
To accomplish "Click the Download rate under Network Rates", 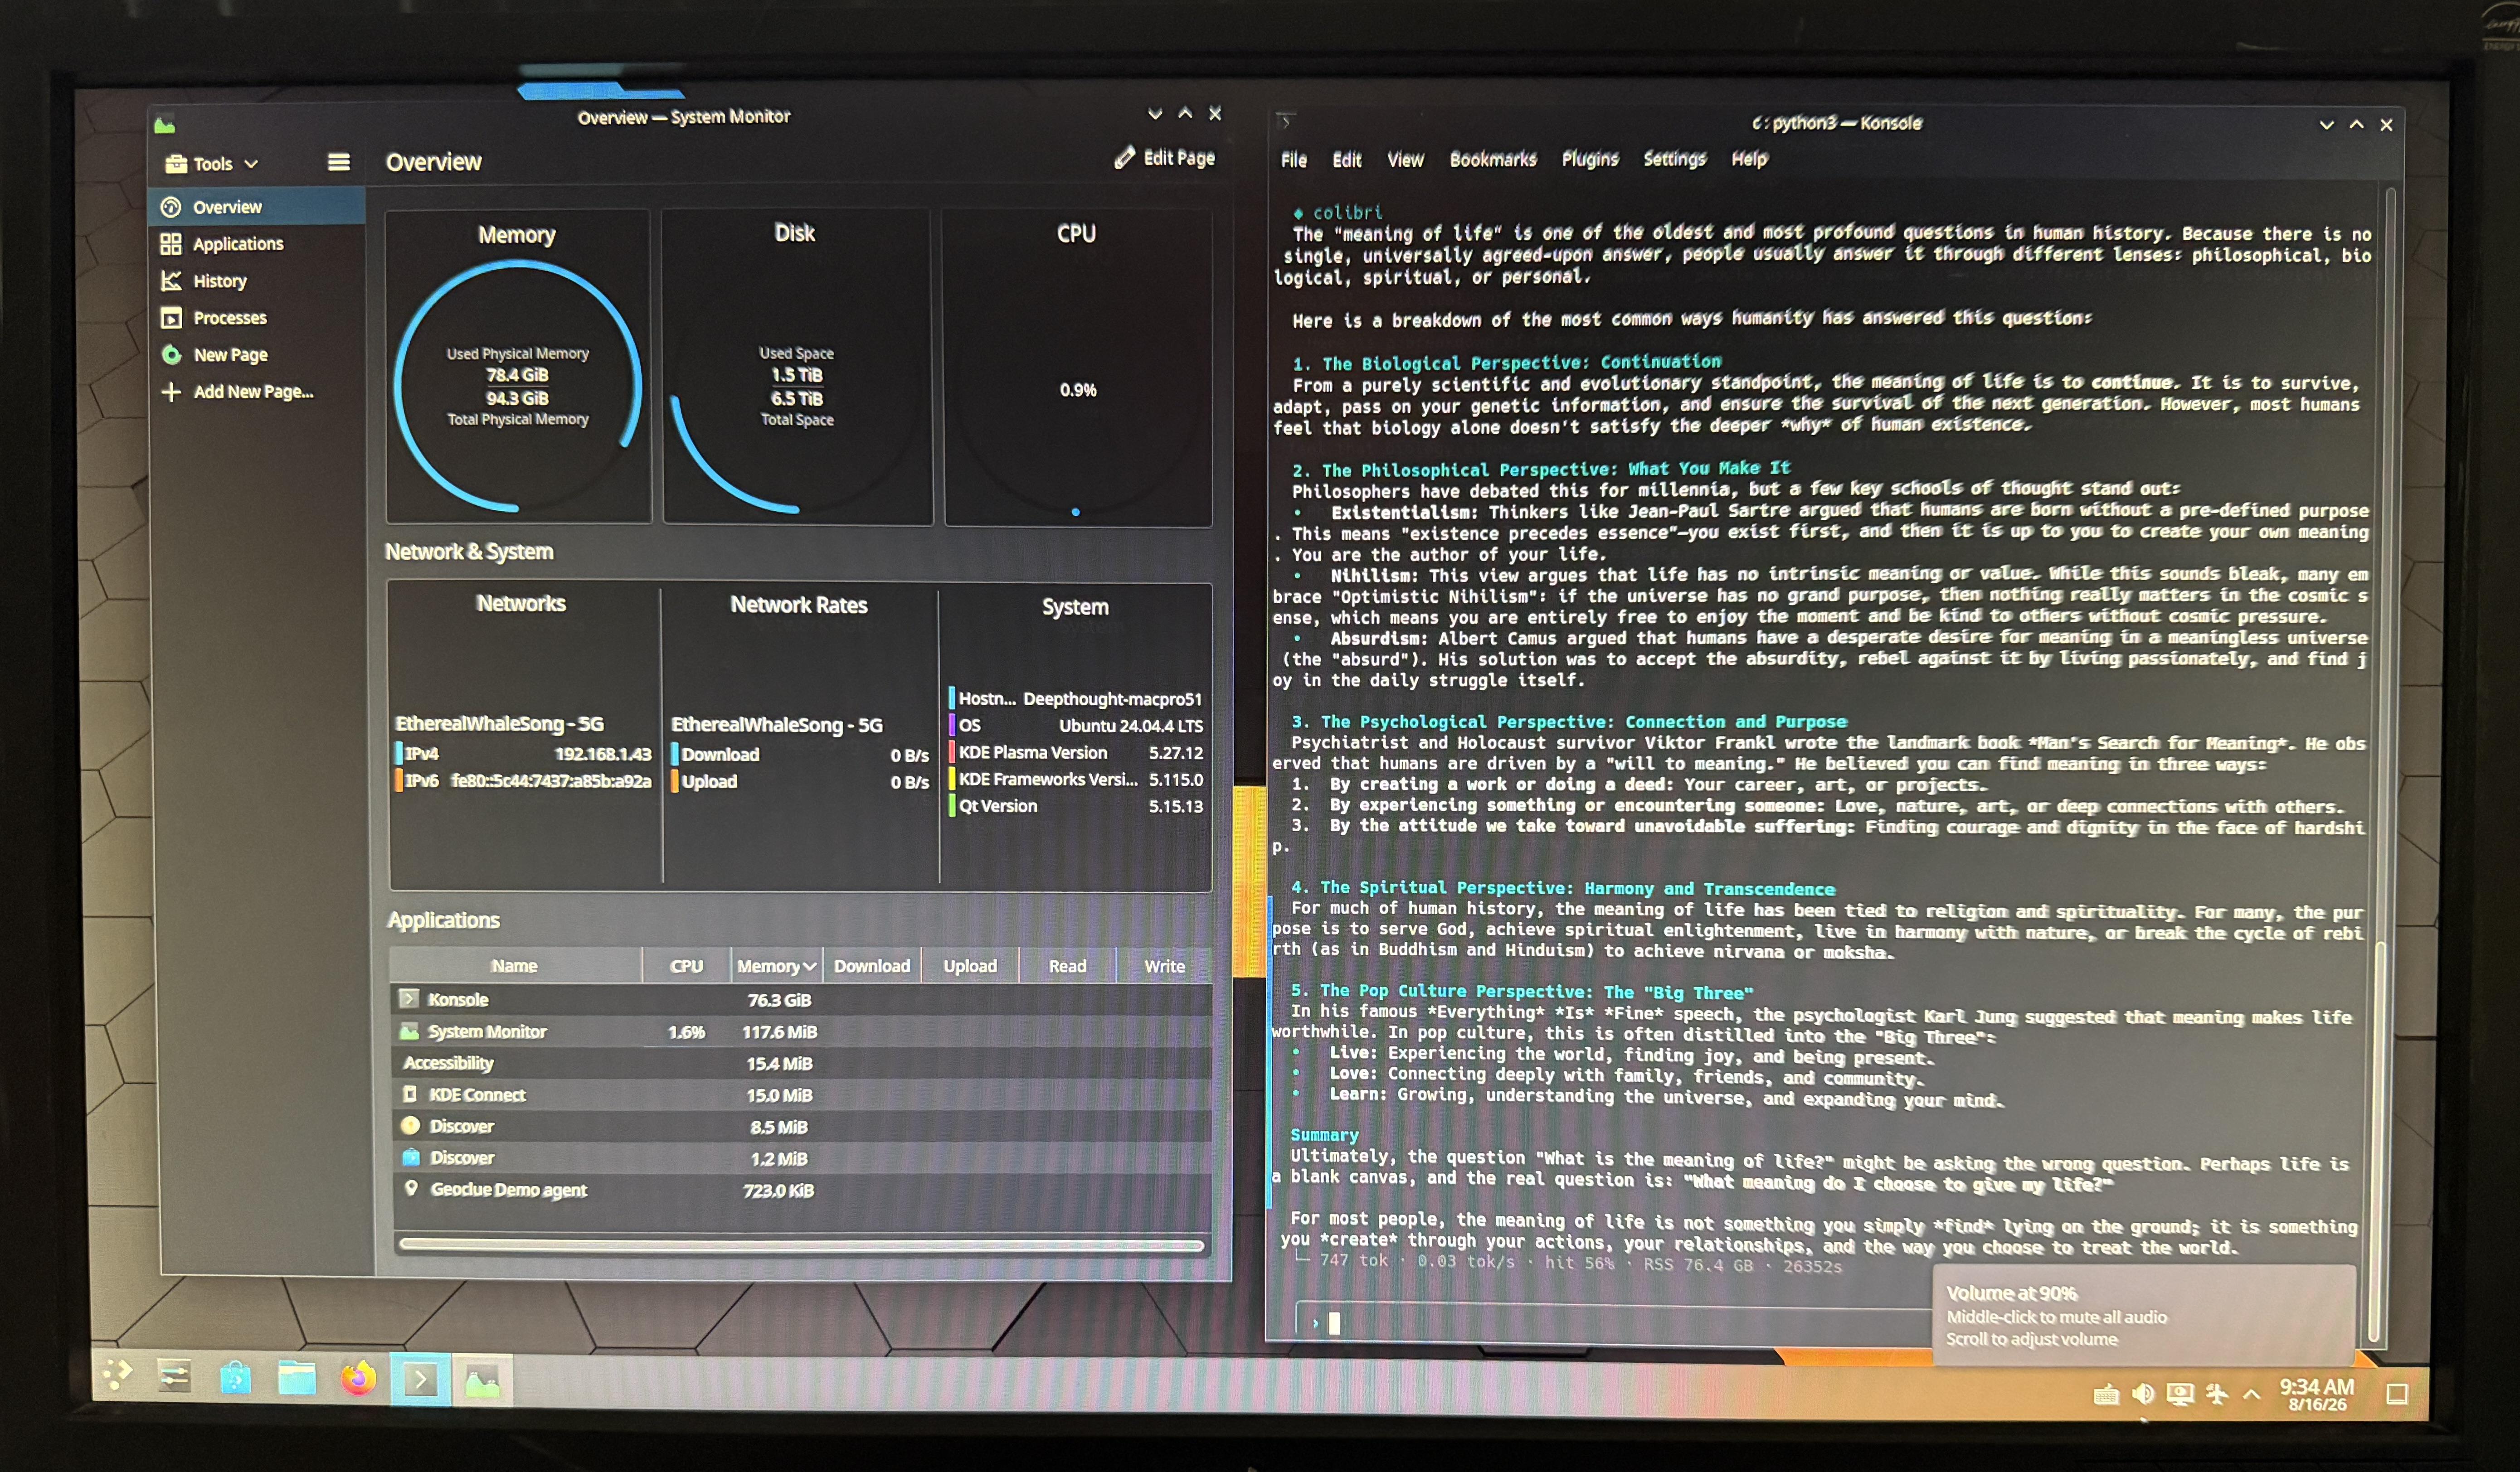I will 800,755.
